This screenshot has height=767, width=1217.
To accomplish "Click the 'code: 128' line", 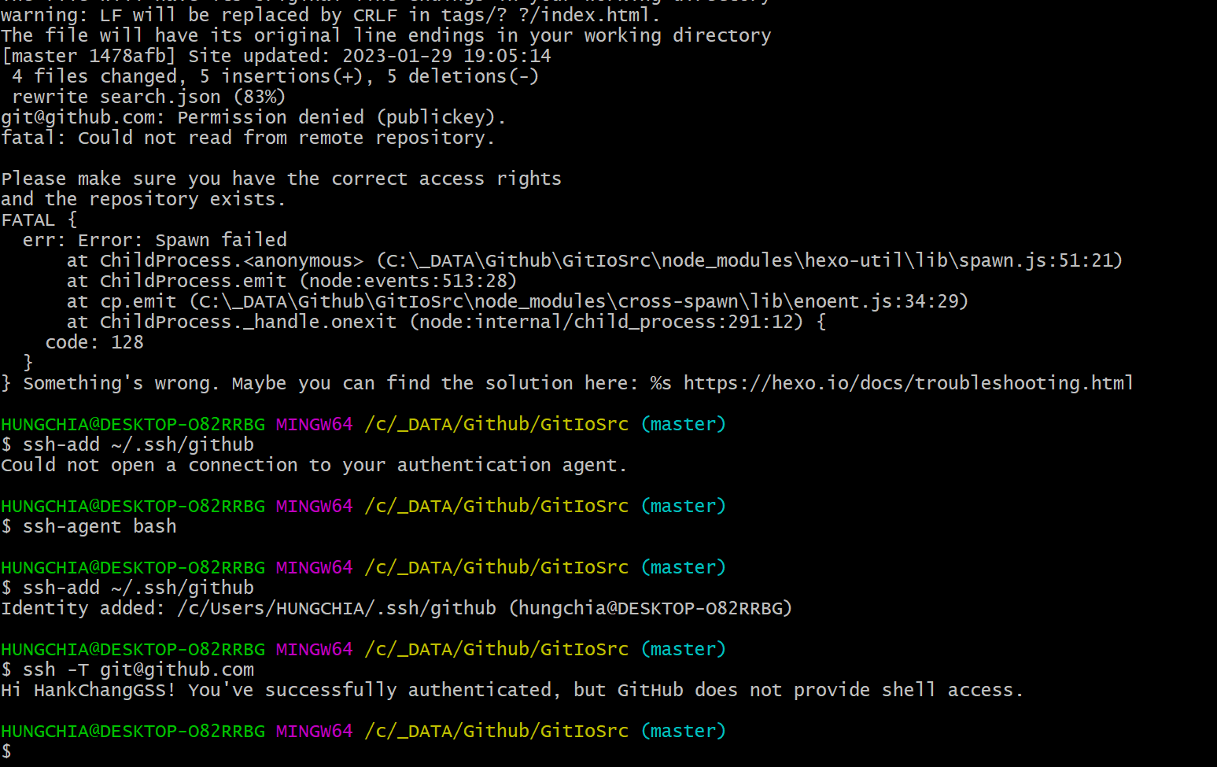I will coord(94,342).
